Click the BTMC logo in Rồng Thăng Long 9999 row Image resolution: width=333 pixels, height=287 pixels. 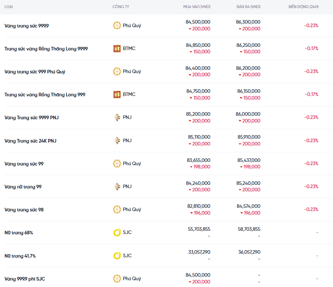[117, 48]
